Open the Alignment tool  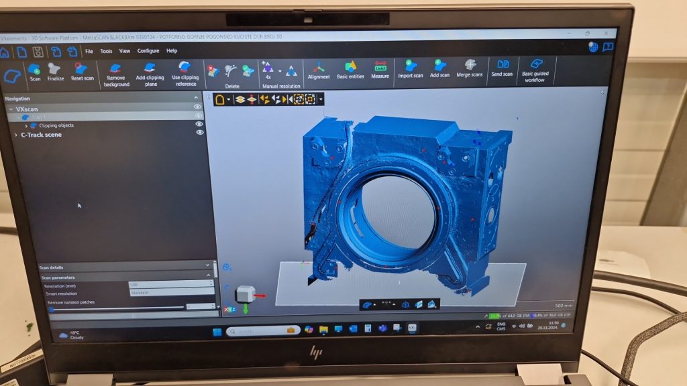coord(319,69)
